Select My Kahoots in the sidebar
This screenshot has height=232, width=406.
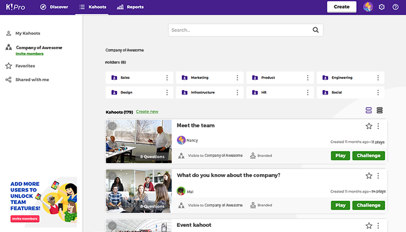click(23, 34)
